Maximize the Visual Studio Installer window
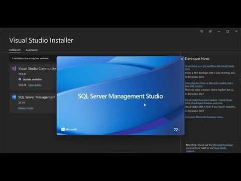Image resolution: width=241 pixels, height=181 pixels. click(x=227, y=31)
